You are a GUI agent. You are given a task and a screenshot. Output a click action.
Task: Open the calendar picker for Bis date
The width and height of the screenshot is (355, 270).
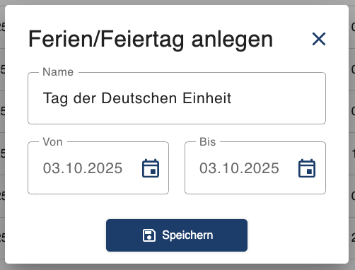point(307,168)
